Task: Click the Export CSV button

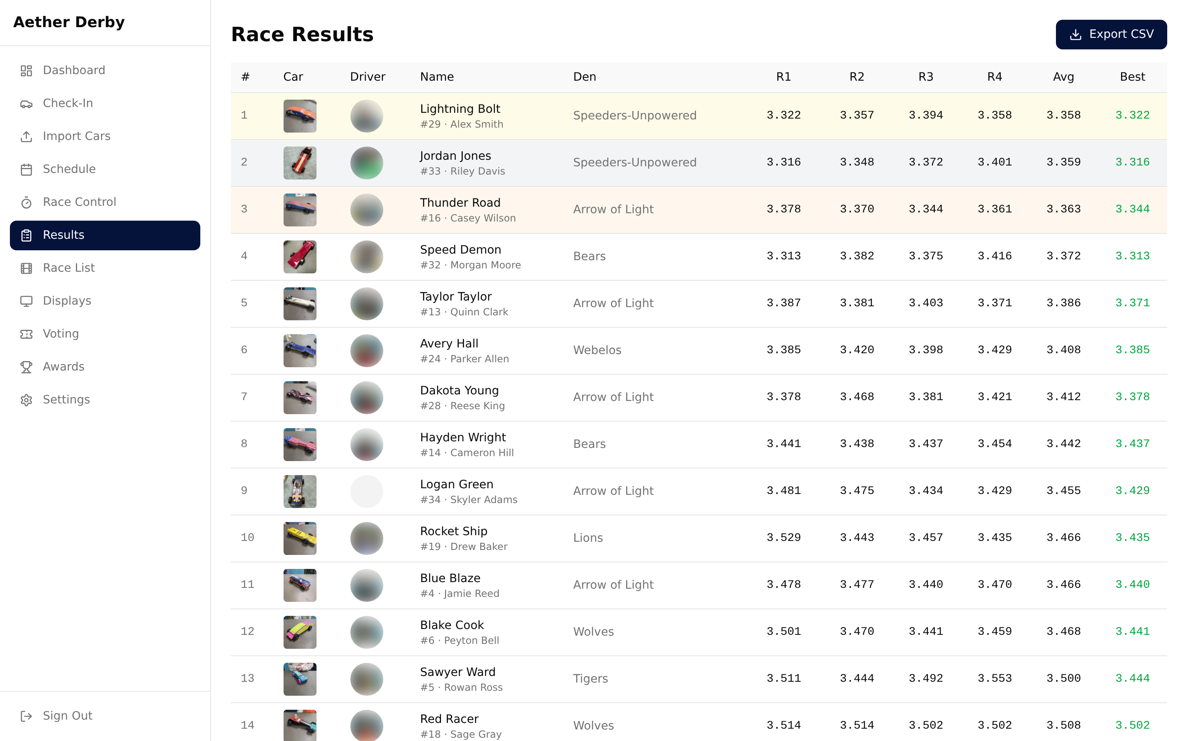Action: coord(1112,34)
